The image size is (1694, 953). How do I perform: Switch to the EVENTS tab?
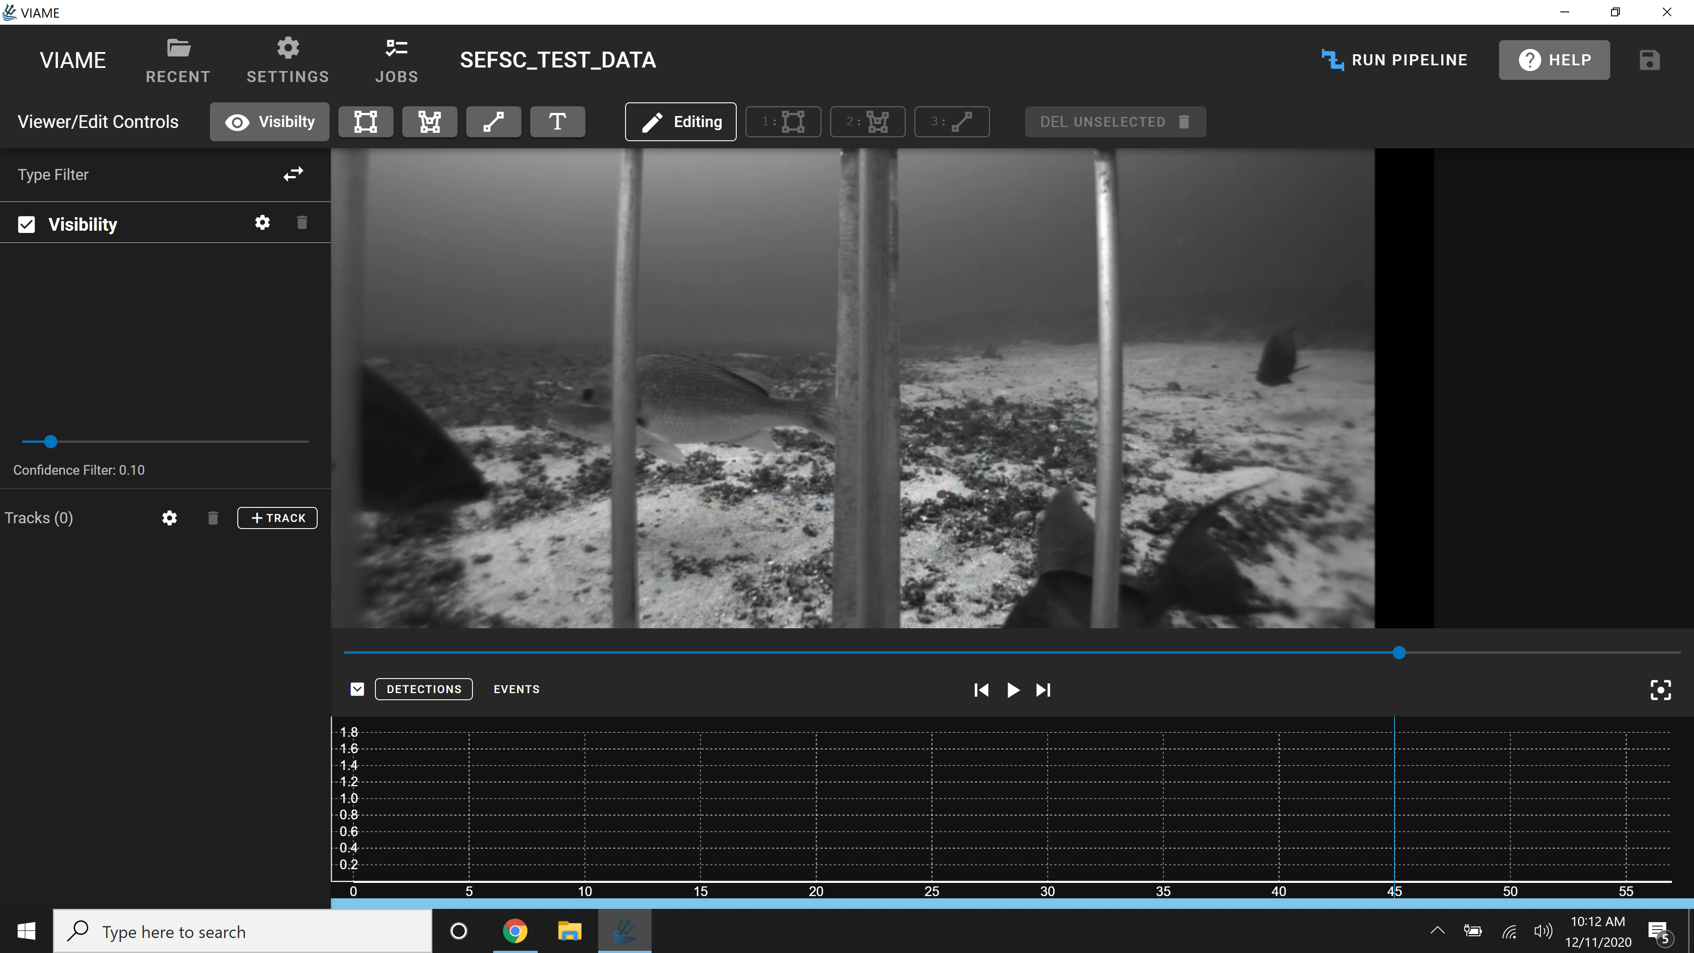click(x=516, y=689)
